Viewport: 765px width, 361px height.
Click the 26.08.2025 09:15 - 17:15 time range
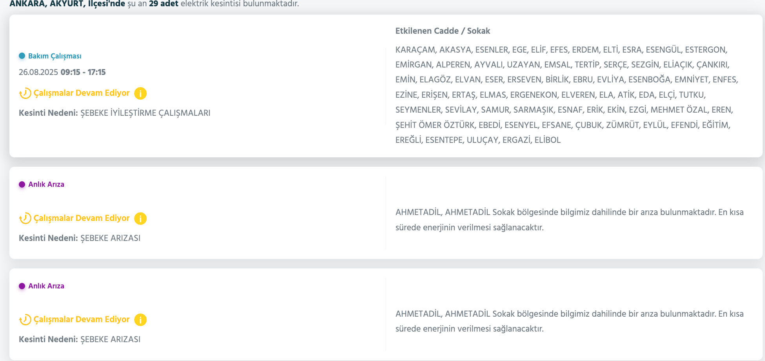coord(62,72)
